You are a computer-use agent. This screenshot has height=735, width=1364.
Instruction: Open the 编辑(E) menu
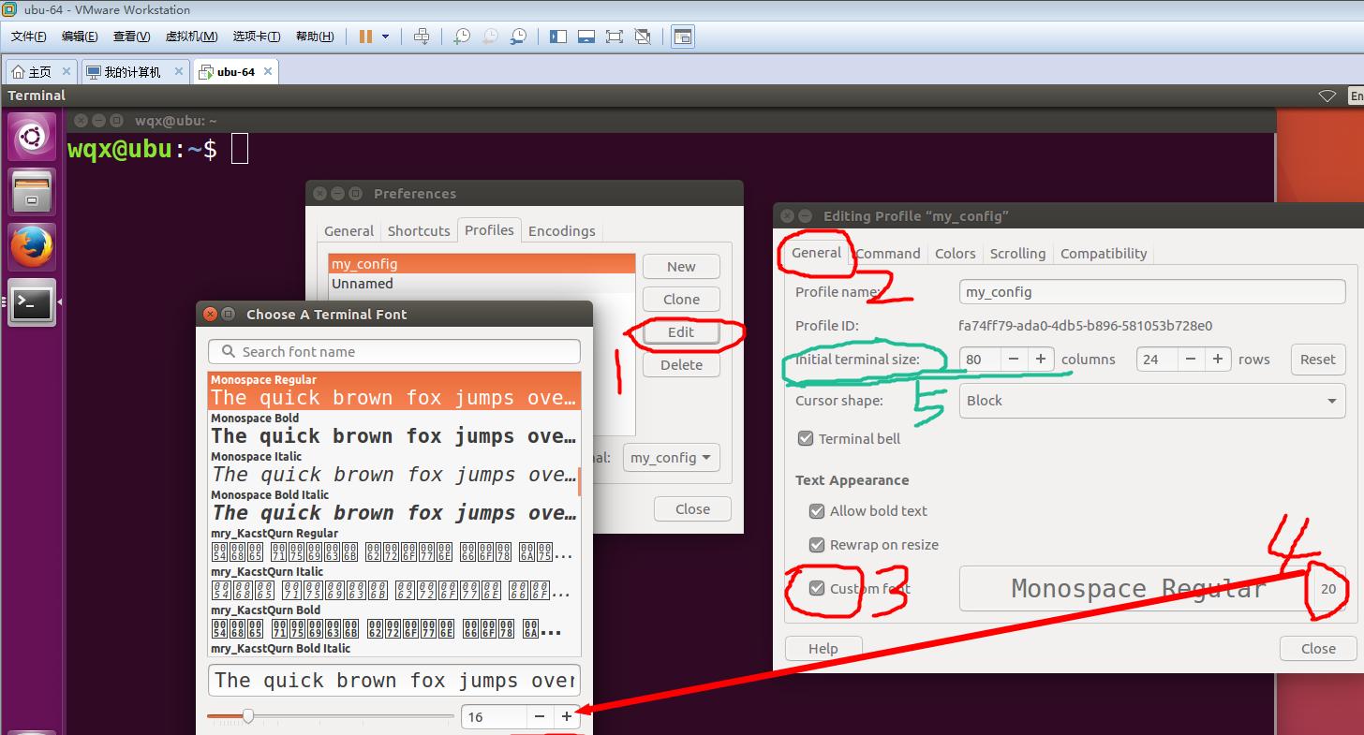[80, 37]
